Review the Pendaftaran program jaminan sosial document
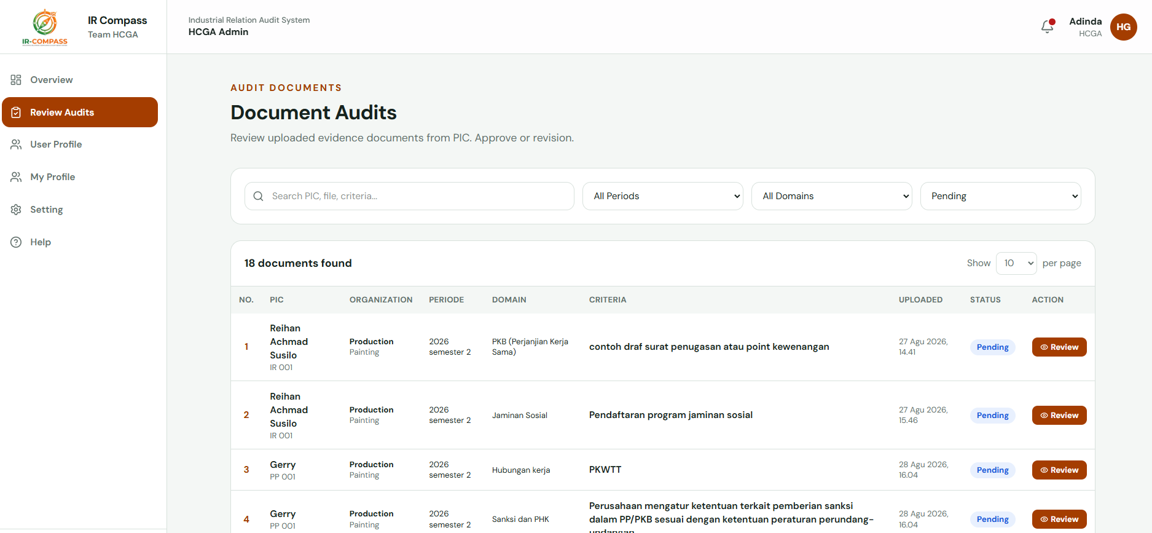 click(1059, 416)
